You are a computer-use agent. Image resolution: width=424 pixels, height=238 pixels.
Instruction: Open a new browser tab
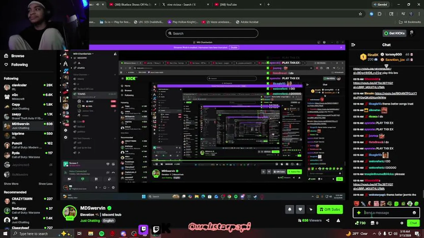268,5
